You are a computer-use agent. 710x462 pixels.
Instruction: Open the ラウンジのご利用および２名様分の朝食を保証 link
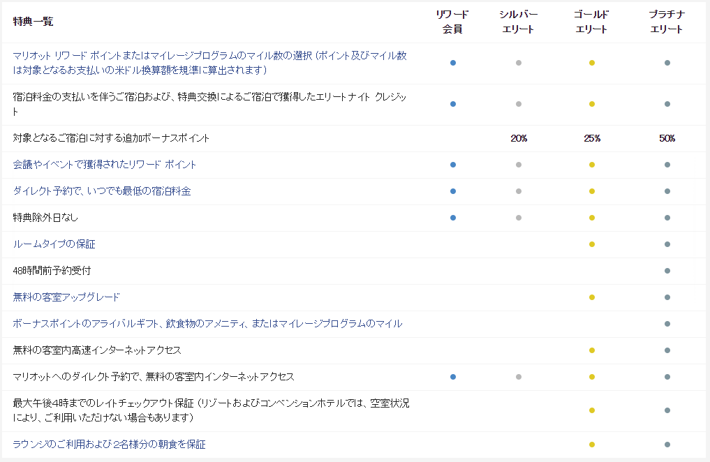pyautogui.click(x=107, y=443)
